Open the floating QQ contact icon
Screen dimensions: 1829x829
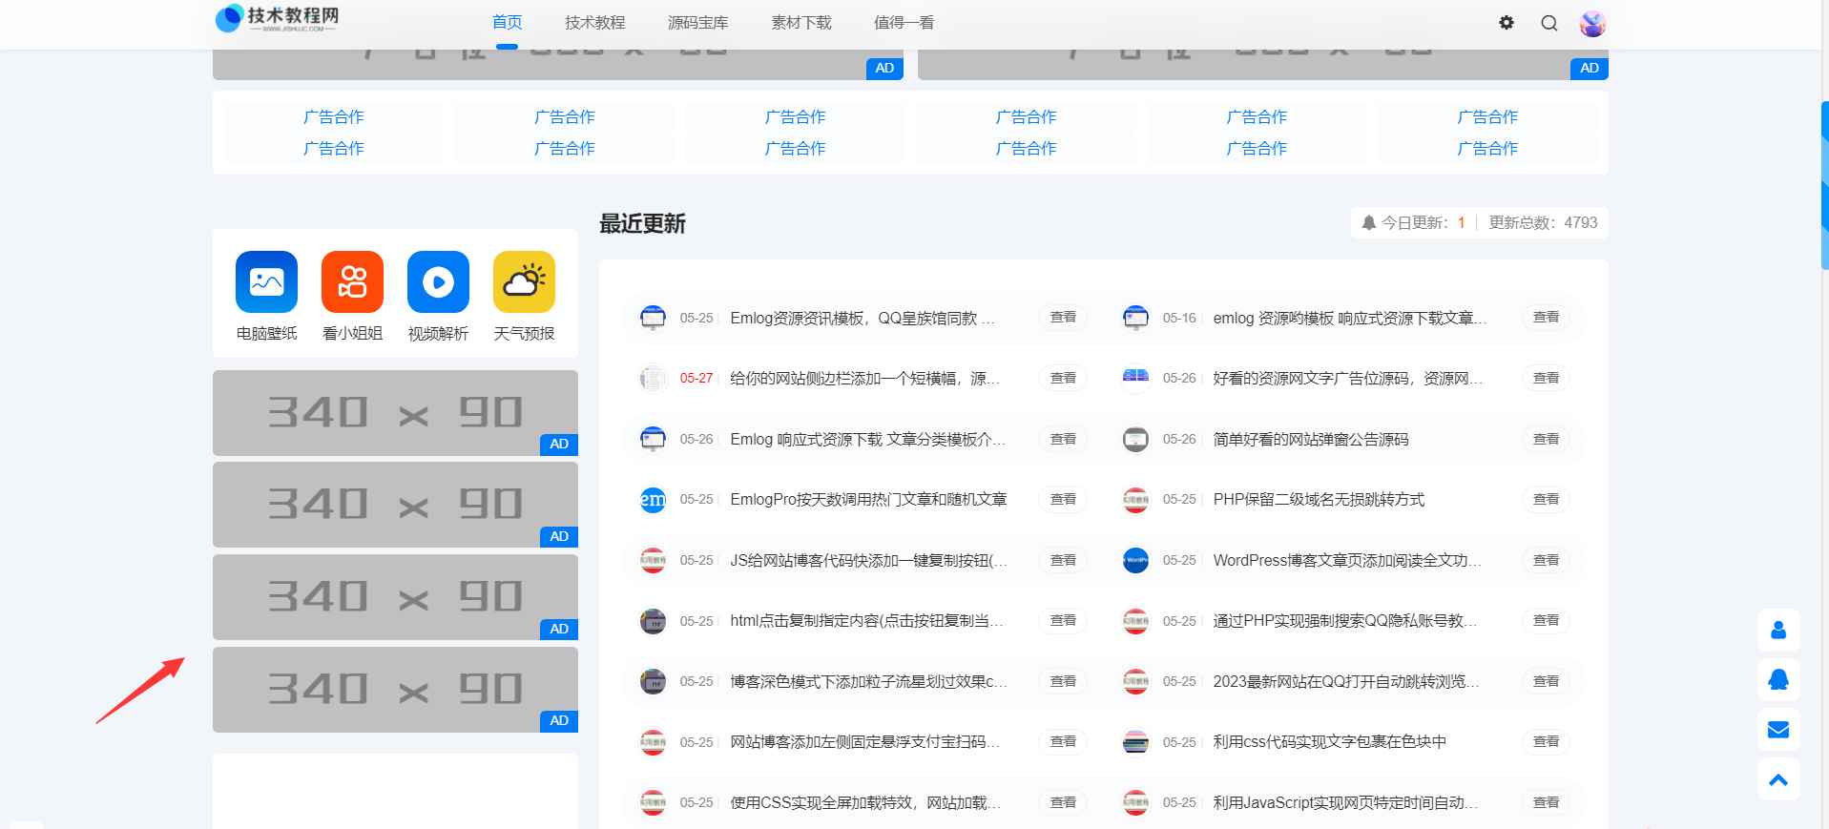[x=1778, y=680]
